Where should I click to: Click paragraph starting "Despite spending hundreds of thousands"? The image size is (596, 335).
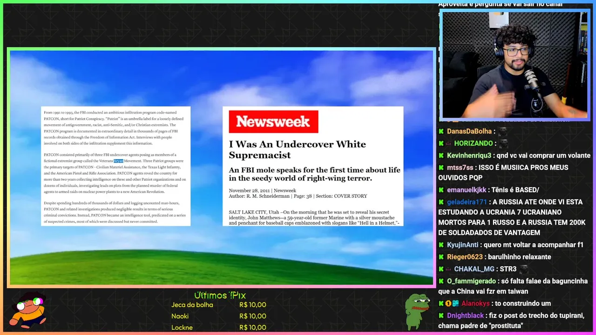115,212
